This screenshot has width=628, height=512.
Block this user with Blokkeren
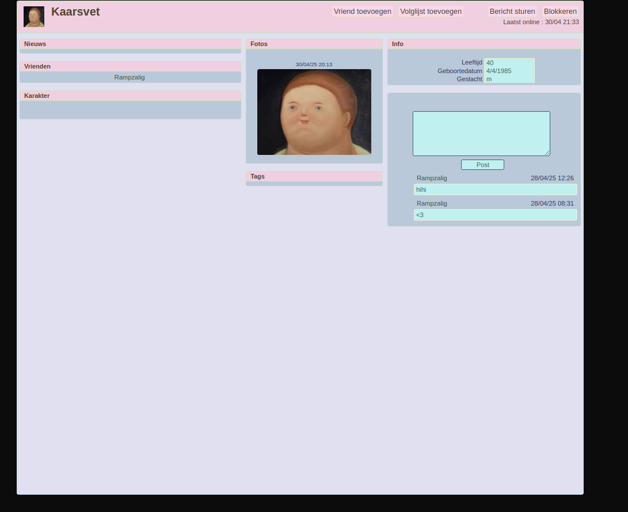tap(560, 11)
